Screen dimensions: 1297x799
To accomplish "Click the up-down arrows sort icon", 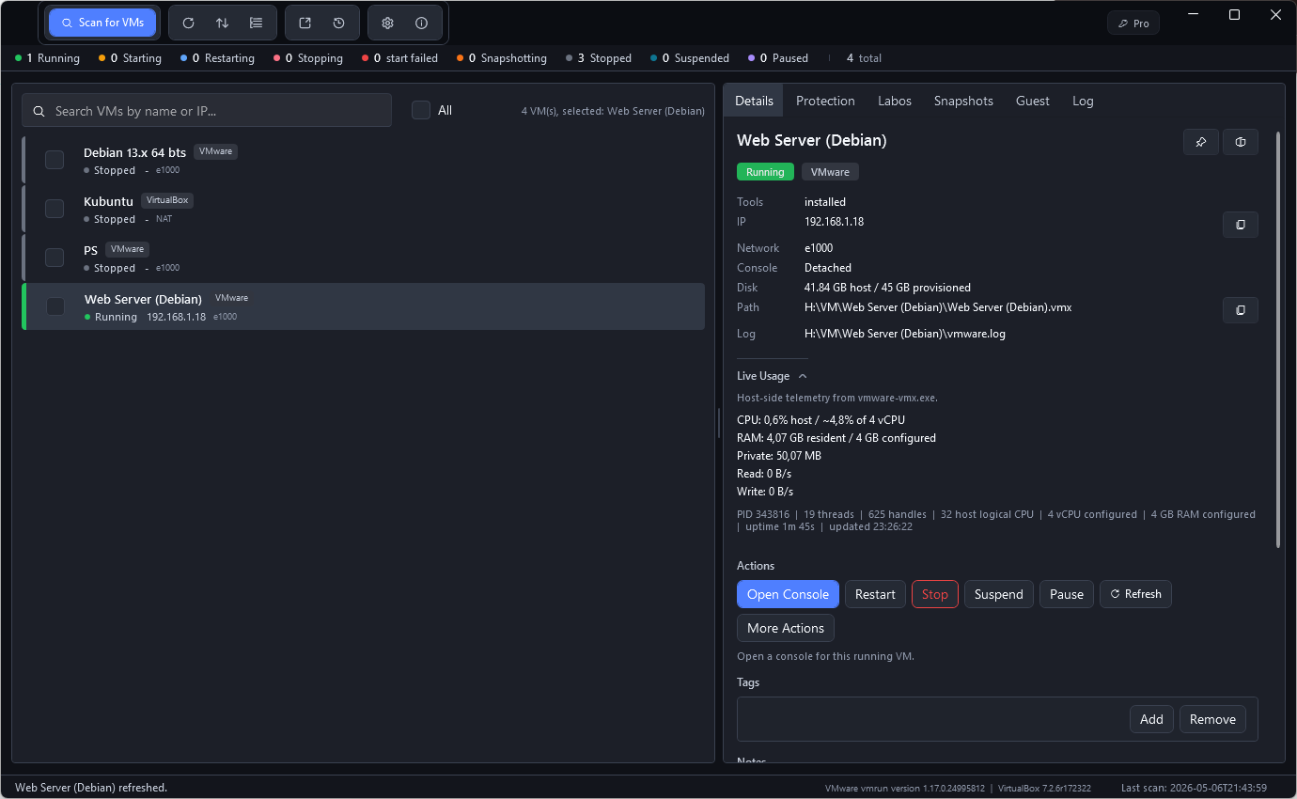I will point(222,23).
